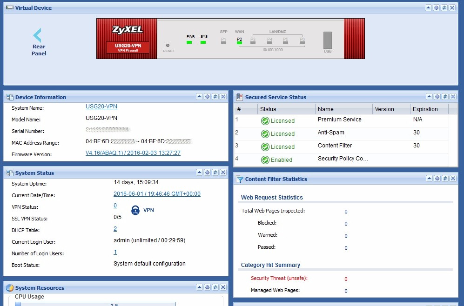This screenshot has height=306, width=464.
Task: Close the Virtual Device panel
Action: pos(452,8)
